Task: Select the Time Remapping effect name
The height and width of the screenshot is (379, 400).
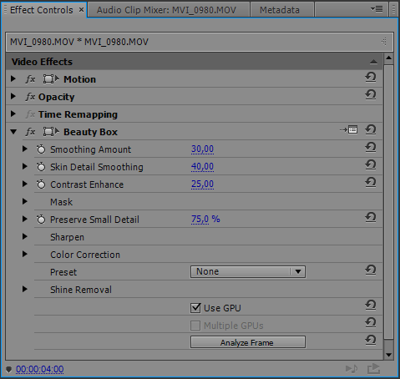Action: coord(78,114)
